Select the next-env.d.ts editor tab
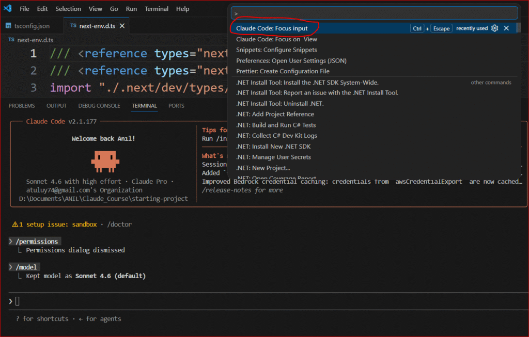The height and width of the screenshot is (337, 529). [97, 26]
